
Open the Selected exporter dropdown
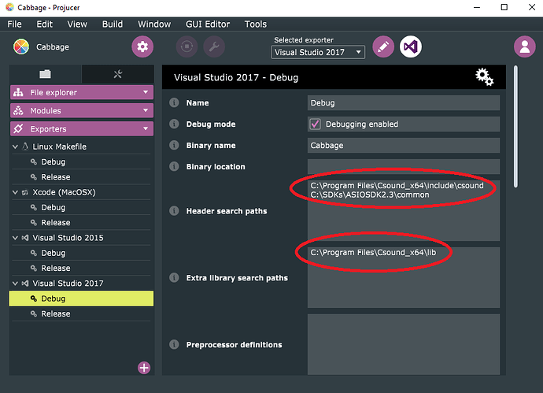(318, 52)
